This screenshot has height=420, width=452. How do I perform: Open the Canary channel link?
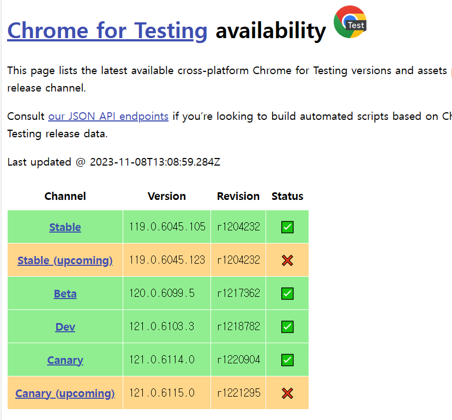[x=65, y=360]
